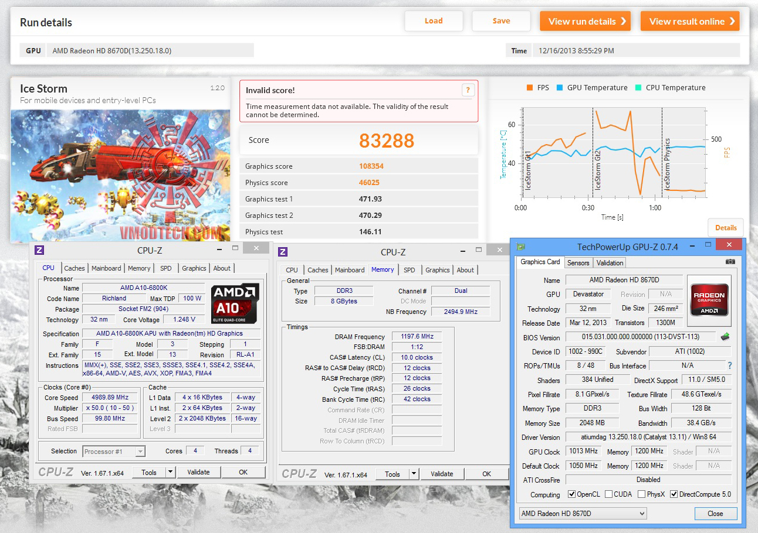Click the Graphics test 1 value 471.93

pyautogui.click(x=371, y=199)
